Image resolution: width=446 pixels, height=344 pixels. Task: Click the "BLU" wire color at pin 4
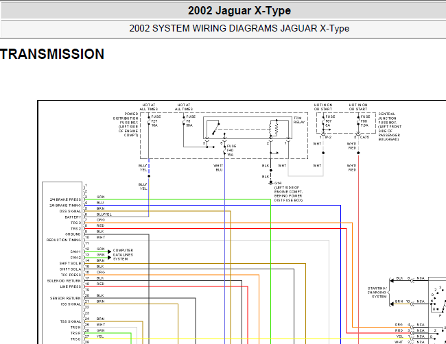pyautogui.click(x=100, y=203)
